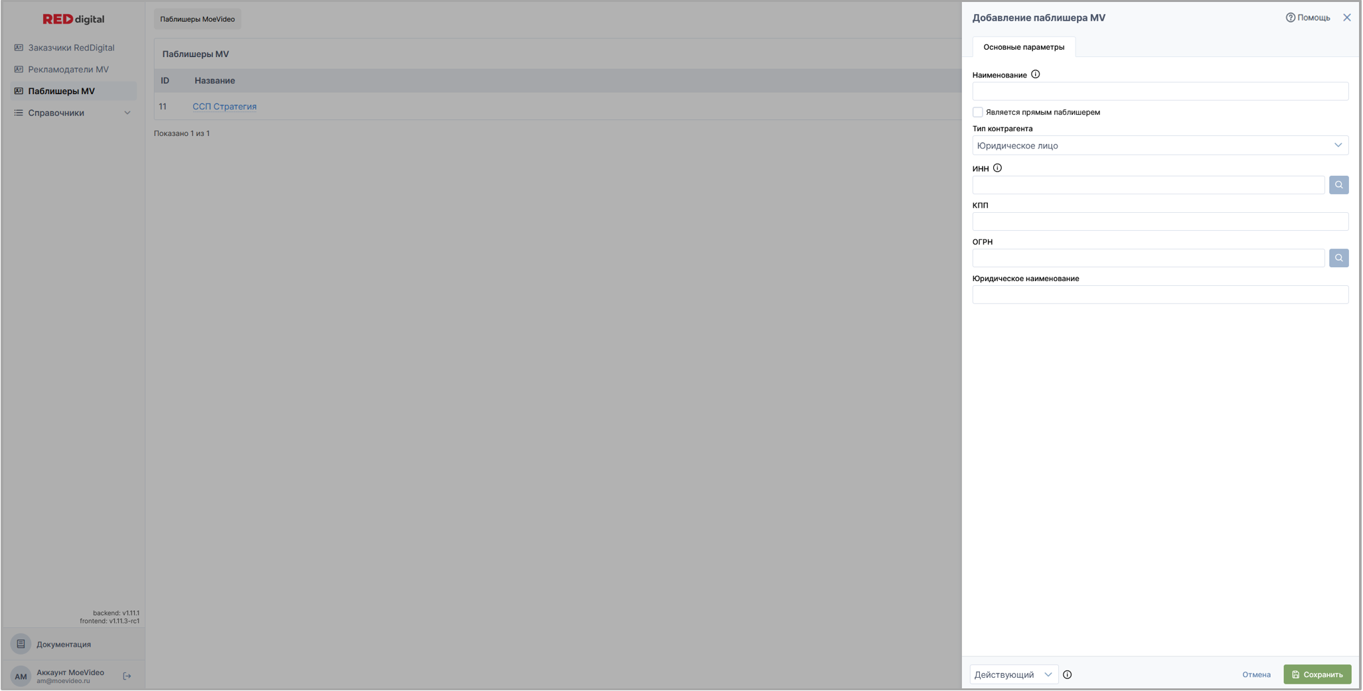Click info icon next to Наименование label
The width and height of the screenshot is (1363, 691).
[1035, 74]
